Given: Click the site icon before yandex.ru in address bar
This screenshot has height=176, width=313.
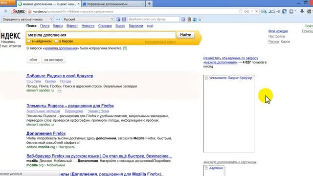Looking at the screenshot, I should click(30, 12).
